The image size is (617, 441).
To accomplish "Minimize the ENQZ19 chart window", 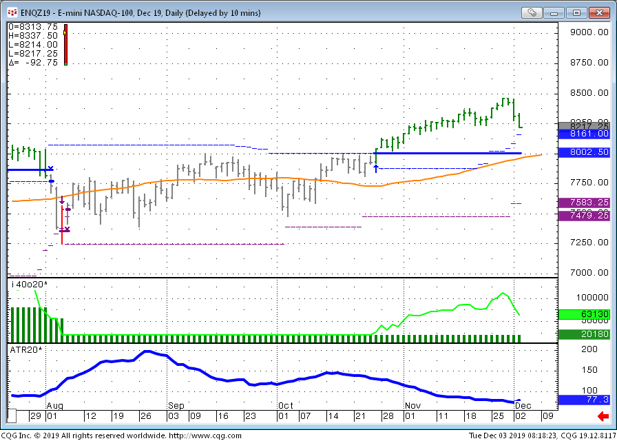I will coord(554,13).
